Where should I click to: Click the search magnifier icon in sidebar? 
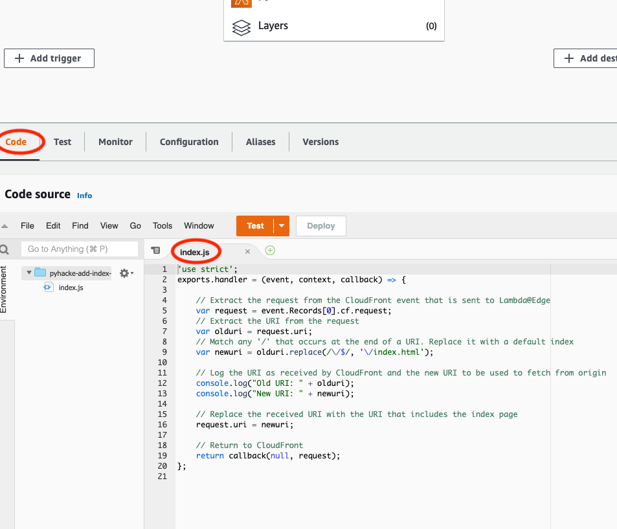pos(5,249)
